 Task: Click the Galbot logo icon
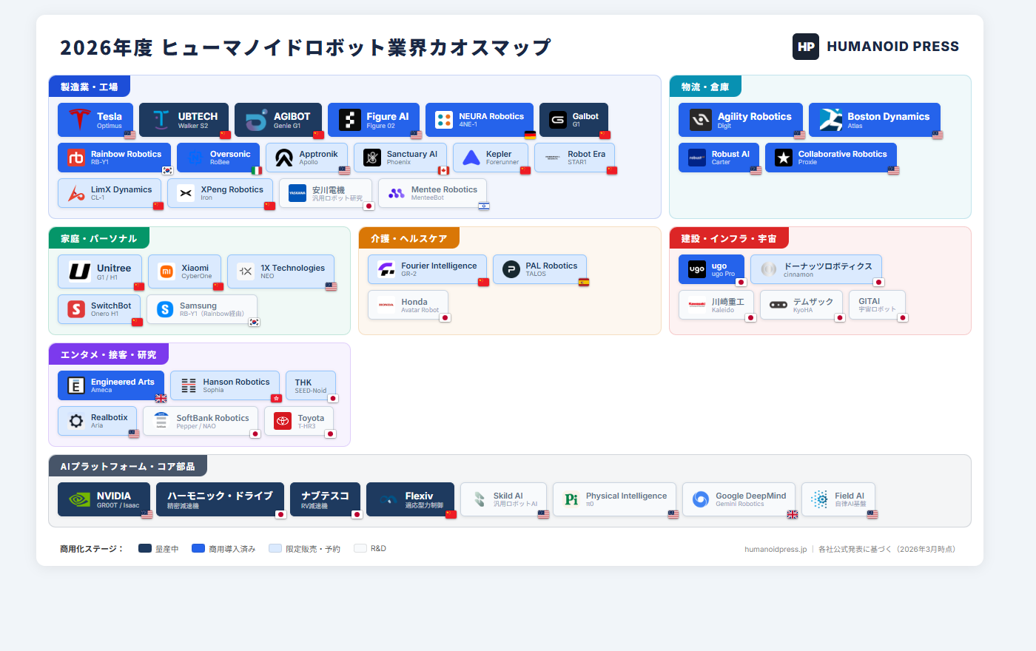tap(557, 120)
